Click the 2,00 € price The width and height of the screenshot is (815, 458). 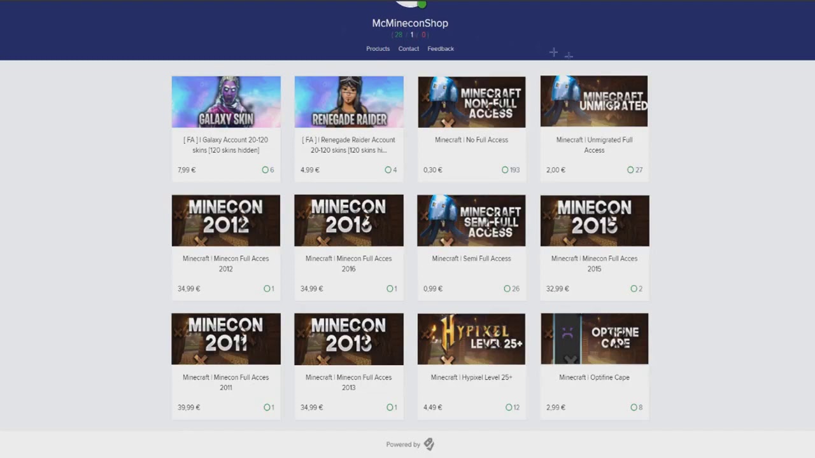point(555,170)
